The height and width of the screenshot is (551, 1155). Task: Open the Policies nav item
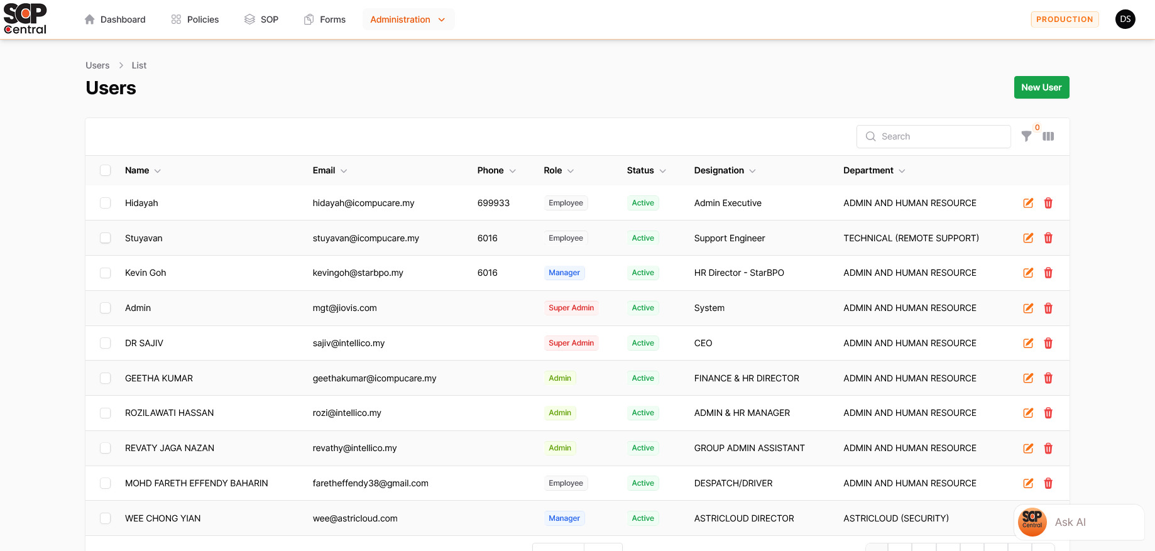click(195, 19)
